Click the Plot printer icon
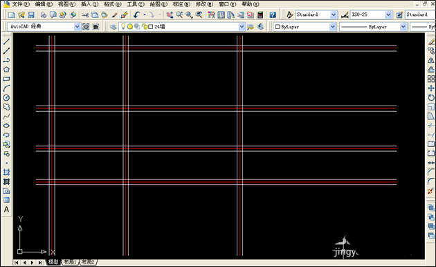Screen dimensions: 436x267 pos(44,14)
